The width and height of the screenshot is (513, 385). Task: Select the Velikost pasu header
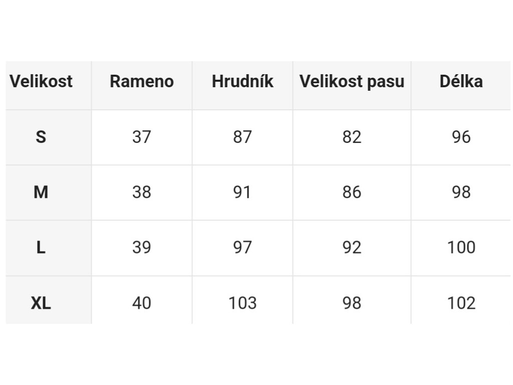click(x=352, y=82)
